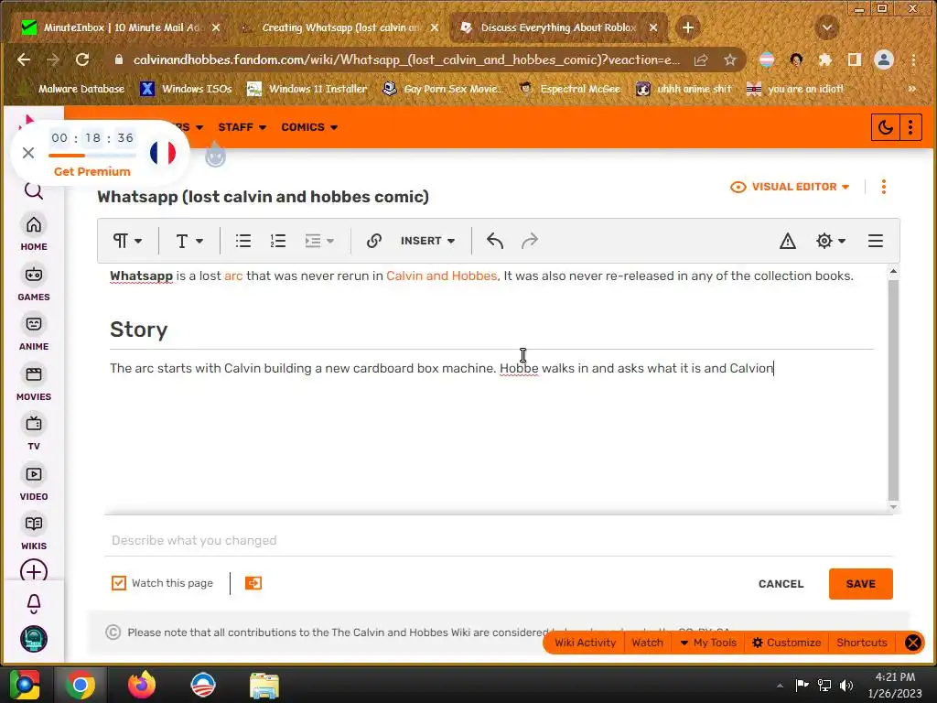Switch editor via VISUAL EDITOR dropdown
937x703 pixels.
(x=790, y=187)
